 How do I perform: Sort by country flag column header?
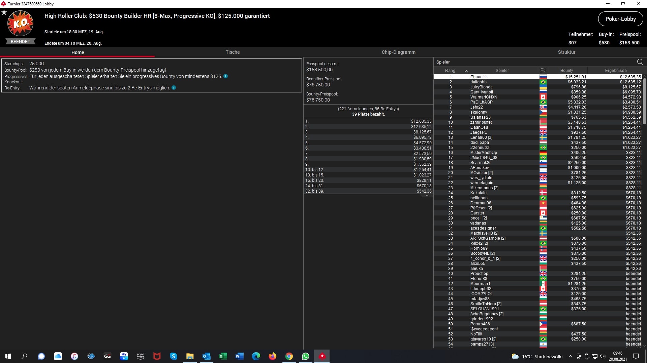(x=543, y=71)
